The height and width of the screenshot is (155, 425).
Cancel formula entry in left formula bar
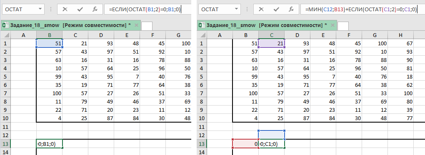point(65,9)
